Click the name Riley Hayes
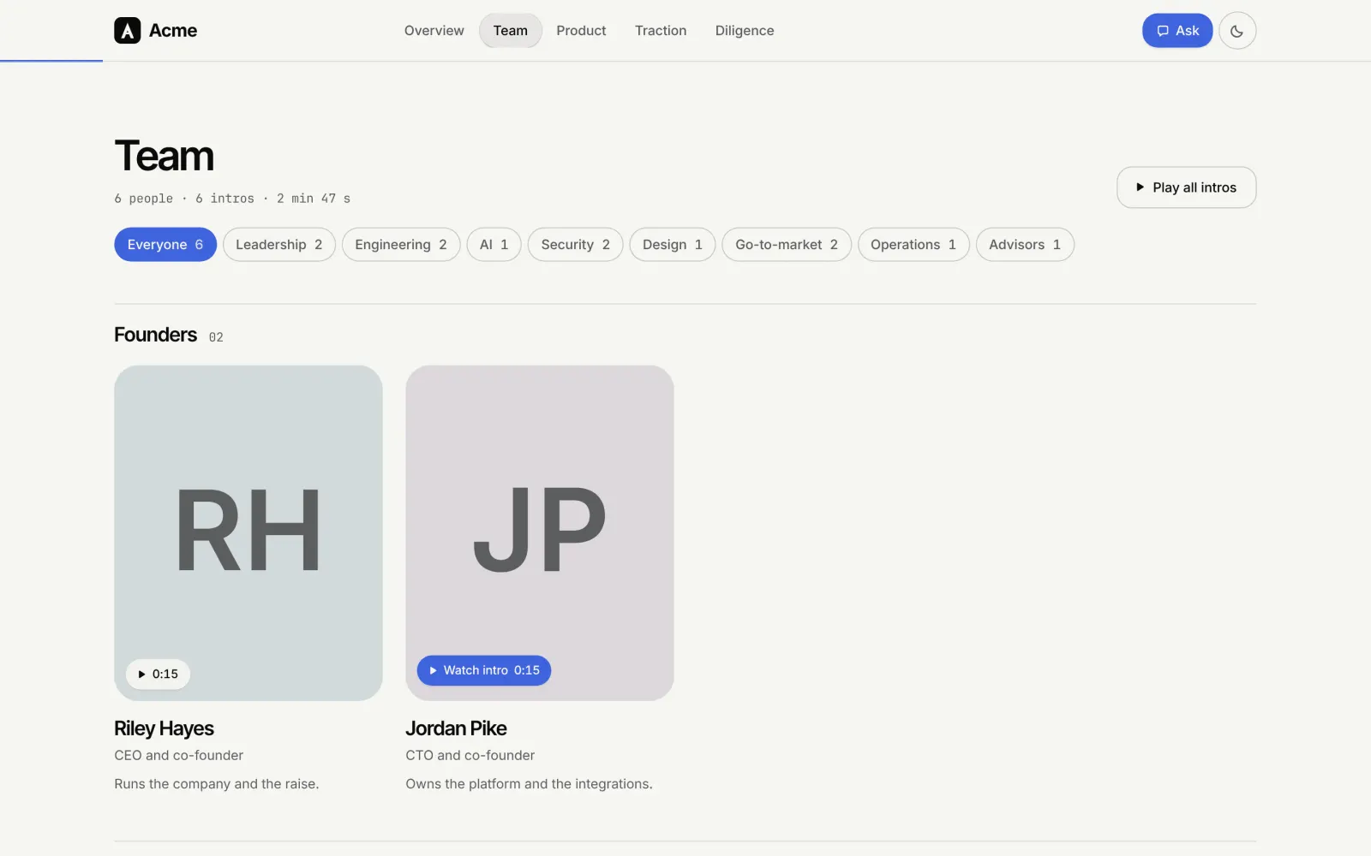The height and width of the screenshot is (856, 1371). tap(164, 728)
